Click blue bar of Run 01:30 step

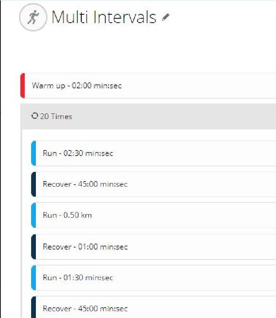[34, 278]
